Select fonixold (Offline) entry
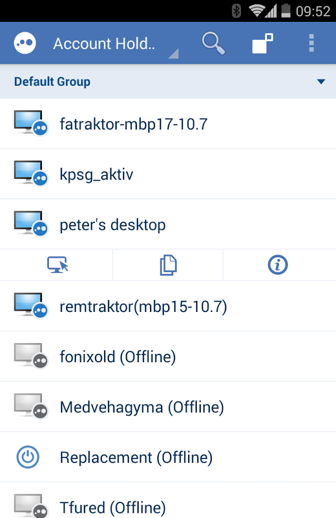336x518 pixels. pyautogui.click(x=168, y=356)
